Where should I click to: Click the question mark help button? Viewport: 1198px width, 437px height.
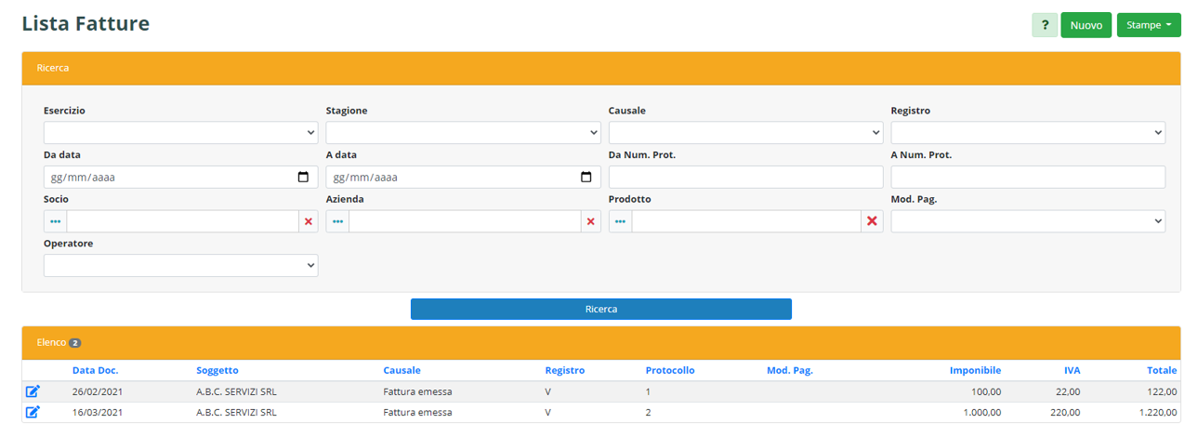(1045, 26)
